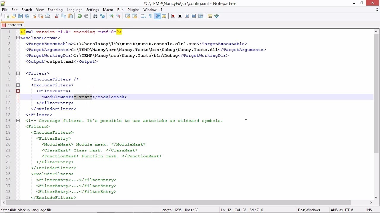Close current document via toolbar icon

pos(34,16)
